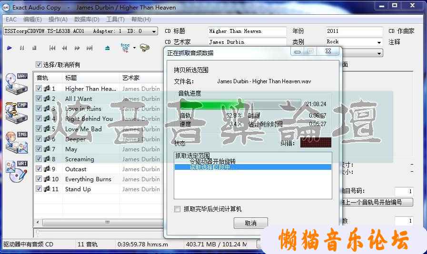Click the 音轨 column header
427x254 pixels.
point(49,78)
